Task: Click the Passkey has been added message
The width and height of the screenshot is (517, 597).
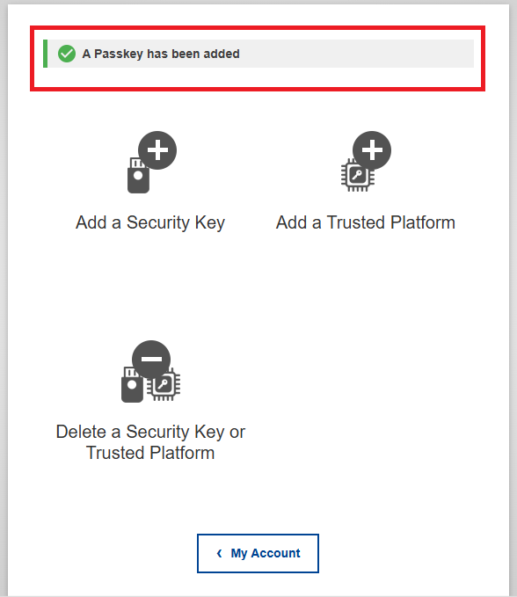Action: click(161, 54)
